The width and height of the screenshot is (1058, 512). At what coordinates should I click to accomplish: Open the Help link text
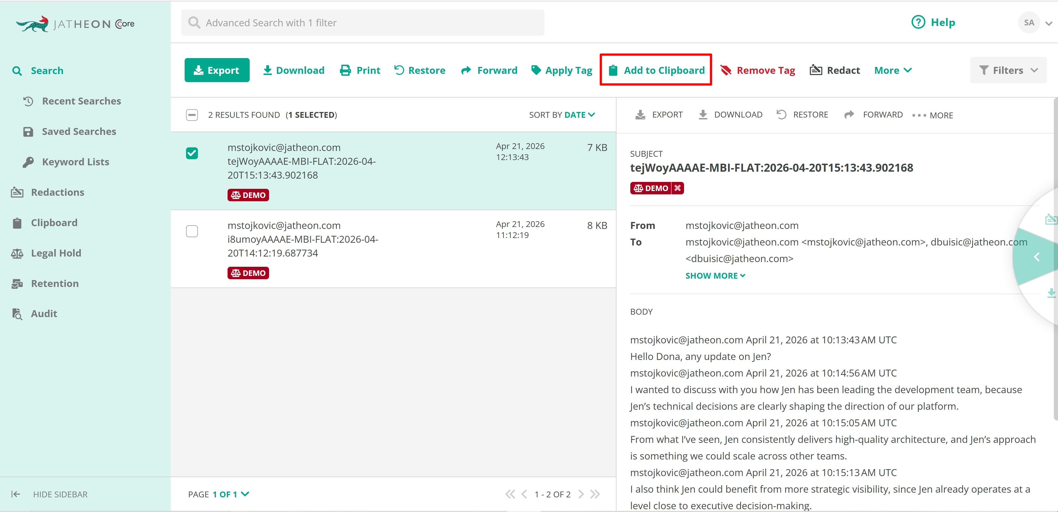coord(943,22)
